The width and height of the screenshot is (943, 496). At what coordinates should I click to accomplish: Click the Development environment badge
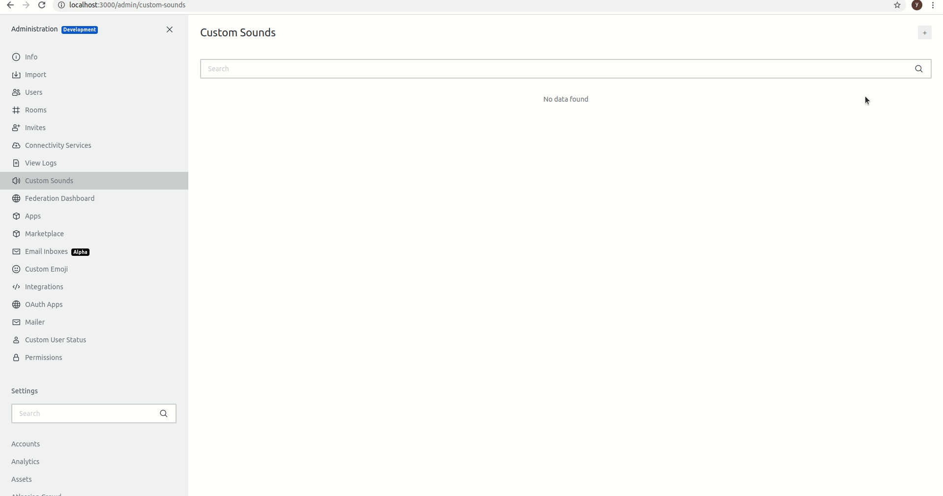pos(80,30)
